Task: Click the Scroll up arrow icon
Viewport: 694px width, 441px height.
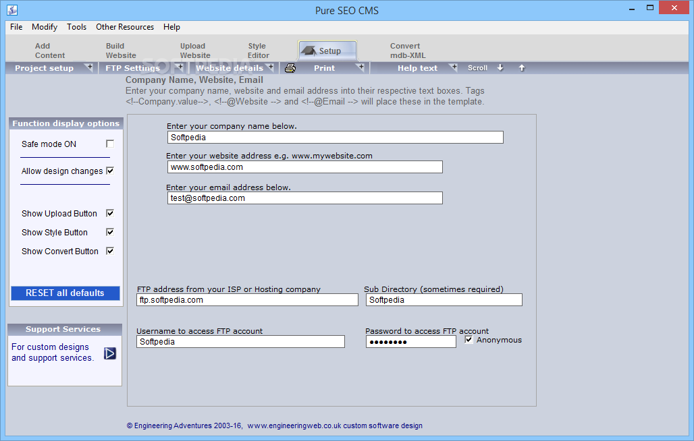Action: pos(522,67)
